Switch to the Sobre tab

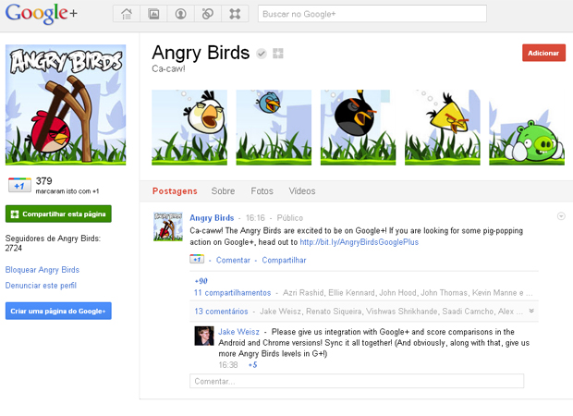tap(223, 191)
